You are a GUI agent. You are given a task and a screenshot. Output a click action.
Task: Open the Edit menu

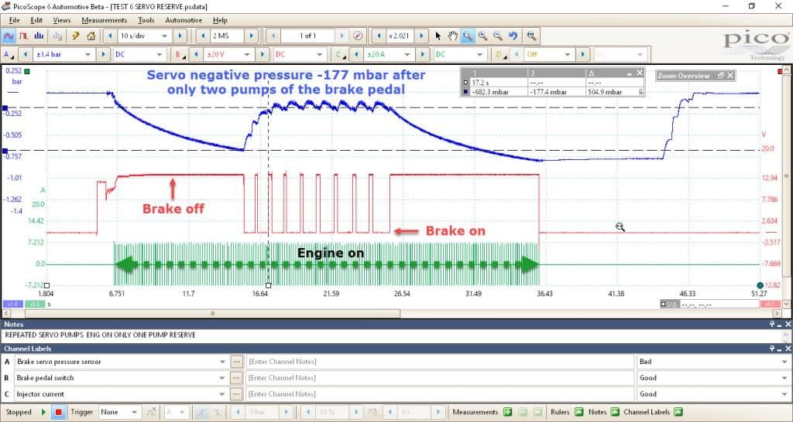point(36,20)
